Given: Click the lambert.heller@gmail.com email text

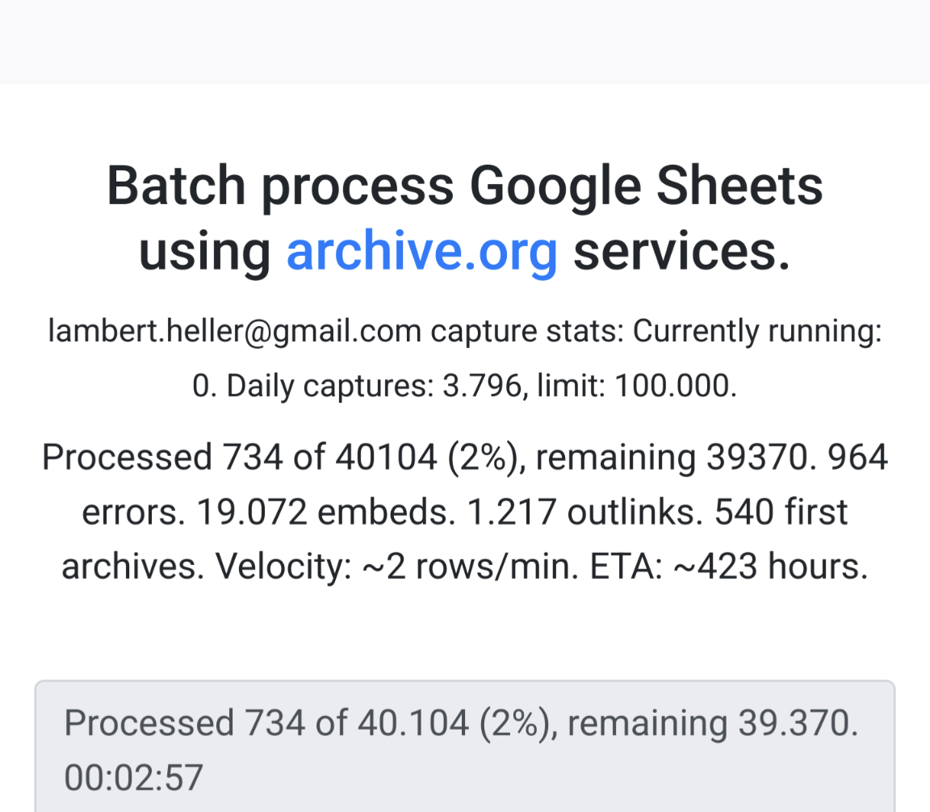Looking at the screenshot, I should tap(234, 332).
